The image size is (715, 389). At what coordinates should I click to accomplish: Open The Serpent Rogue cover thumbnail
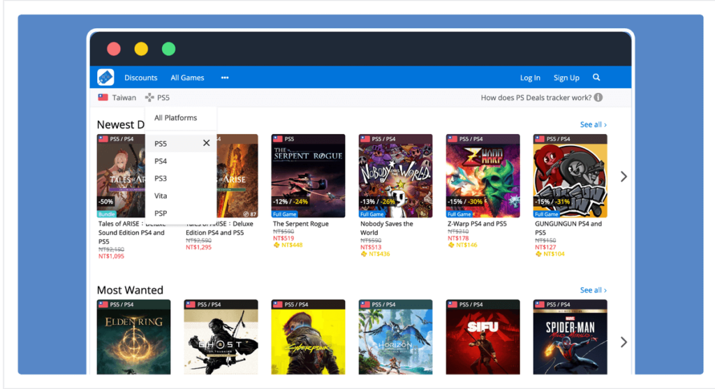(308, 175)
